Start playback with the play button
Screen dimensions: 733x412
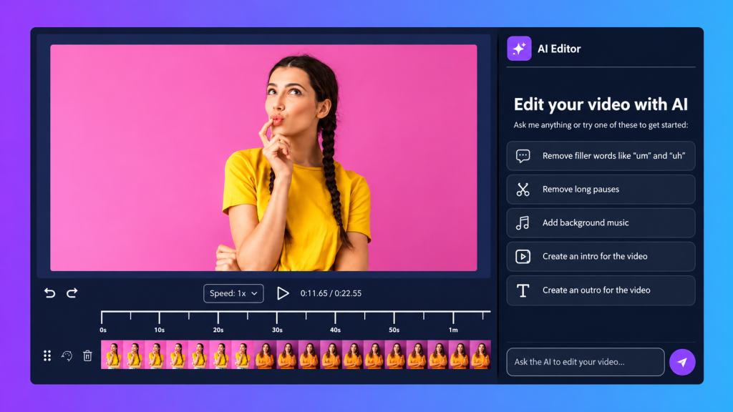point(283,293)
